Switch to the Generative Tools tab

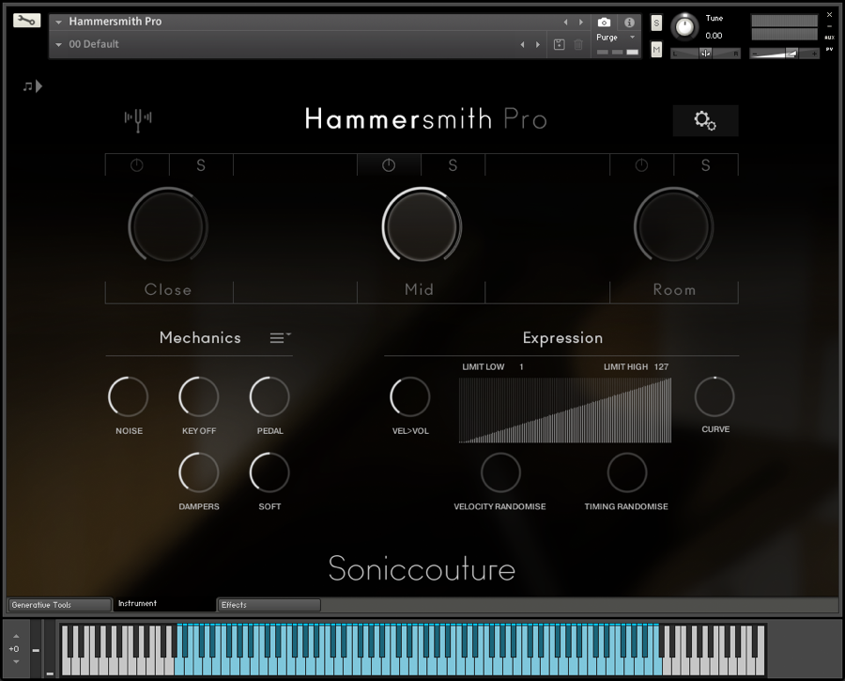(x=59, y=605)
